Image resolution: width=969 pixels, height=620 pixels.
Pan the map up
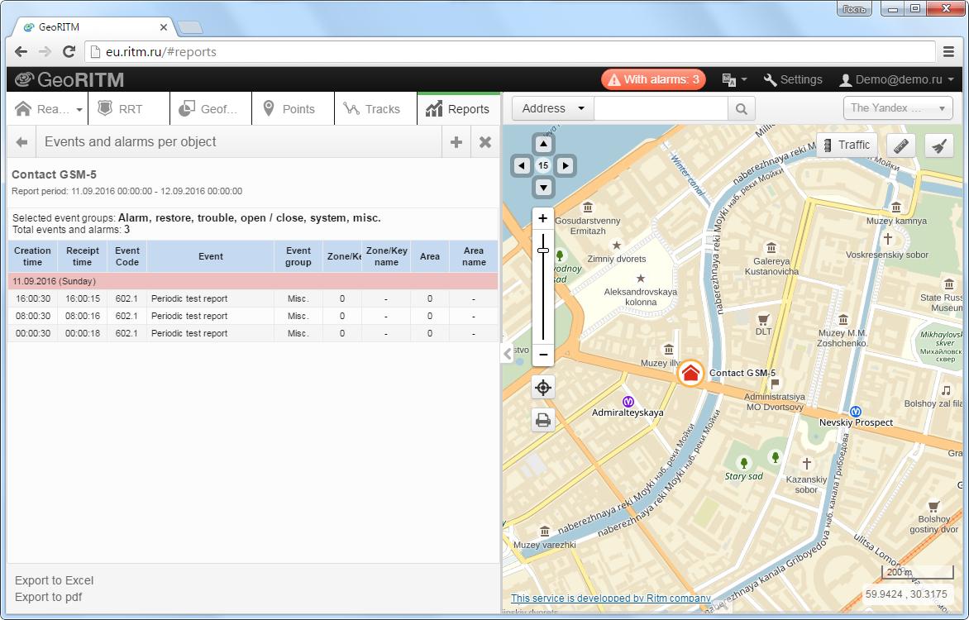click(x=543, y=144)
